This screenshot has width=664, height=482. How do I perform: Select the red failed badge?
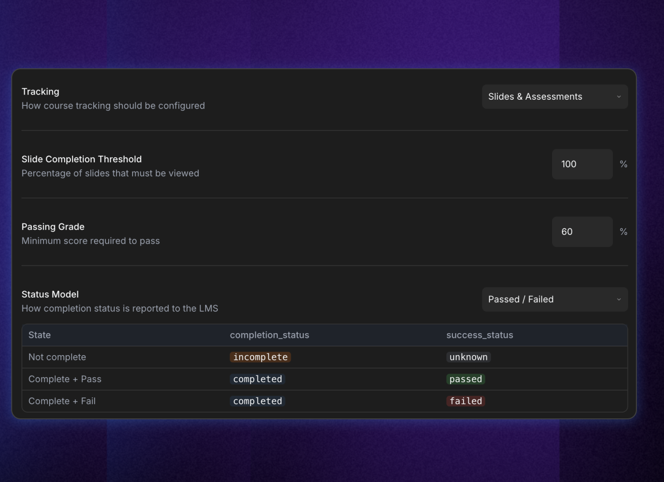click(465, 401)
